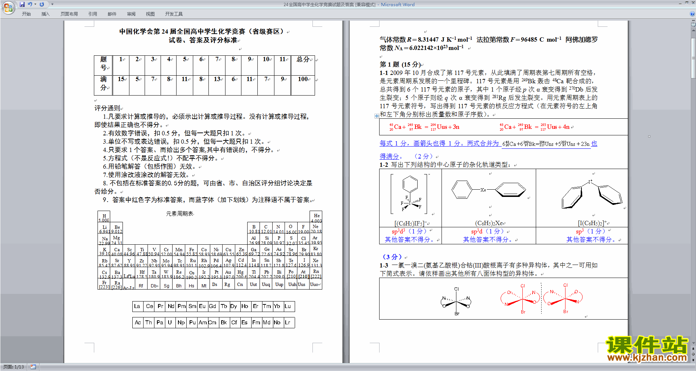The image size is (696, 371).
Task: Click the 1-2 question line text
Action: (x=446, y=165)
